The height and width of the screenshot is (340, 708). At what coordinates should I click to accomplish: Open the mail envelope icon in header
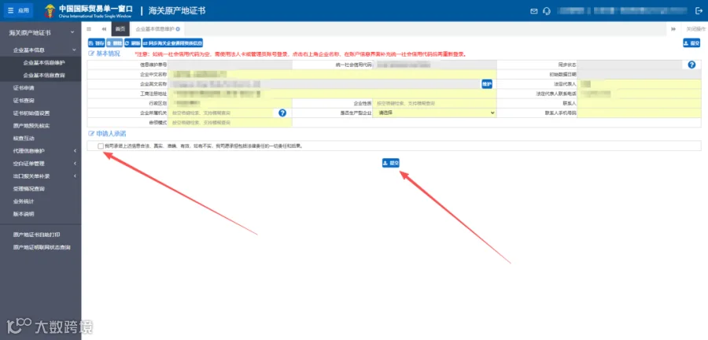[x=534, y=11]
